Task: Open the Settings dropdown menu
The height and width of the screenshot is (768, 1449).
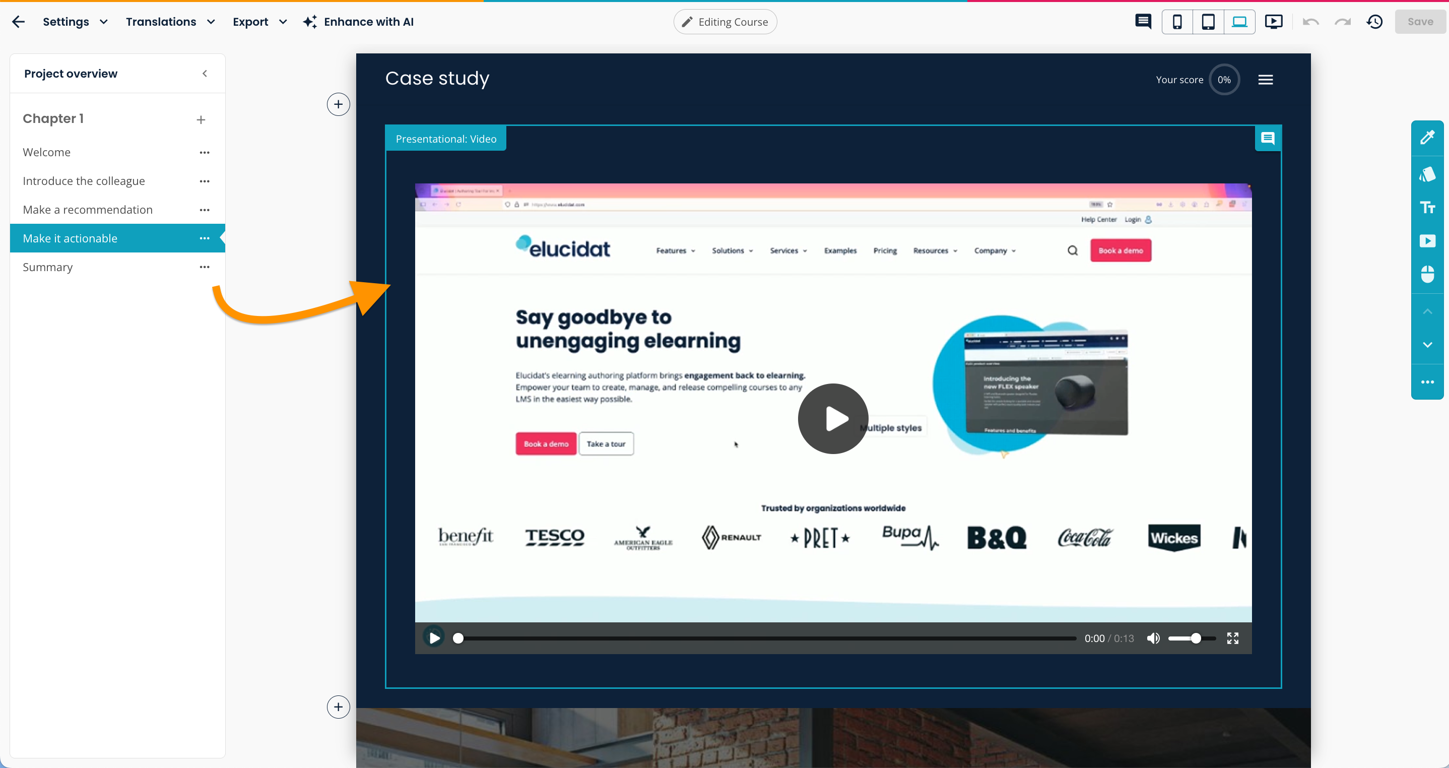Action: (76, 22)
